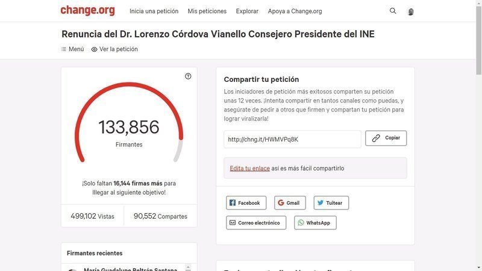Viewport: 482px width, 271px height.
Task: Go to Mis peticiones
Action: click(207, 11)
